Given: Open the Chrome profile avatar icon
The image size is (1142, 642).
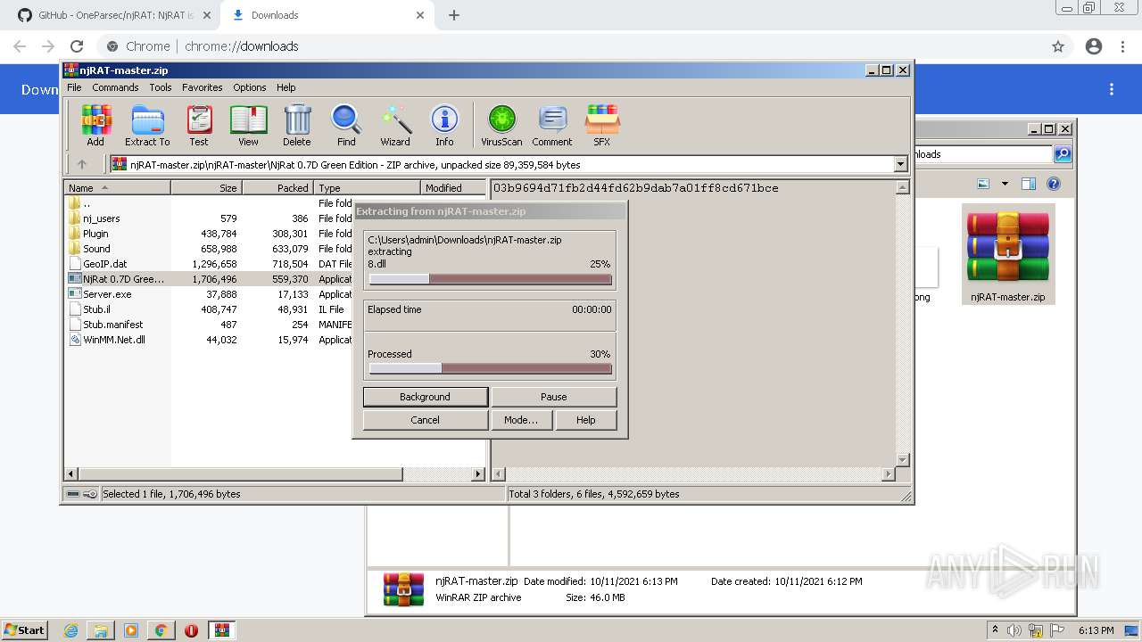Looking at the screenshot, I should click(1094, 46).
